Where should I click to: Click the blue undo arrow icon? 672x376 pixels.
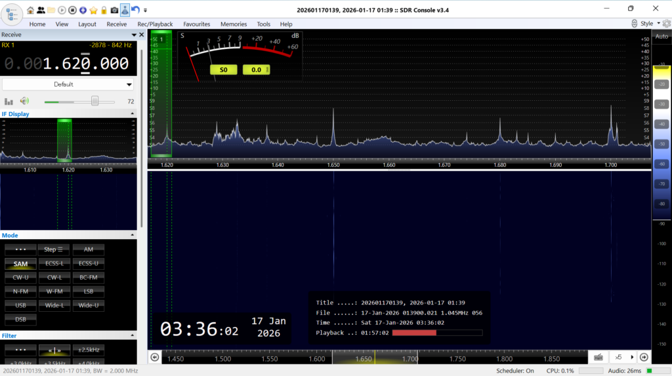[135, 10]
